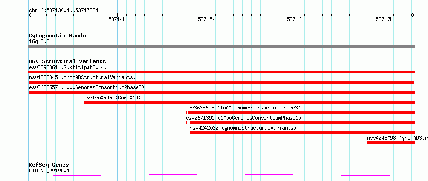Click the RefSeq Genes track title
Viewport: 428px width, 181px height.
49,165
